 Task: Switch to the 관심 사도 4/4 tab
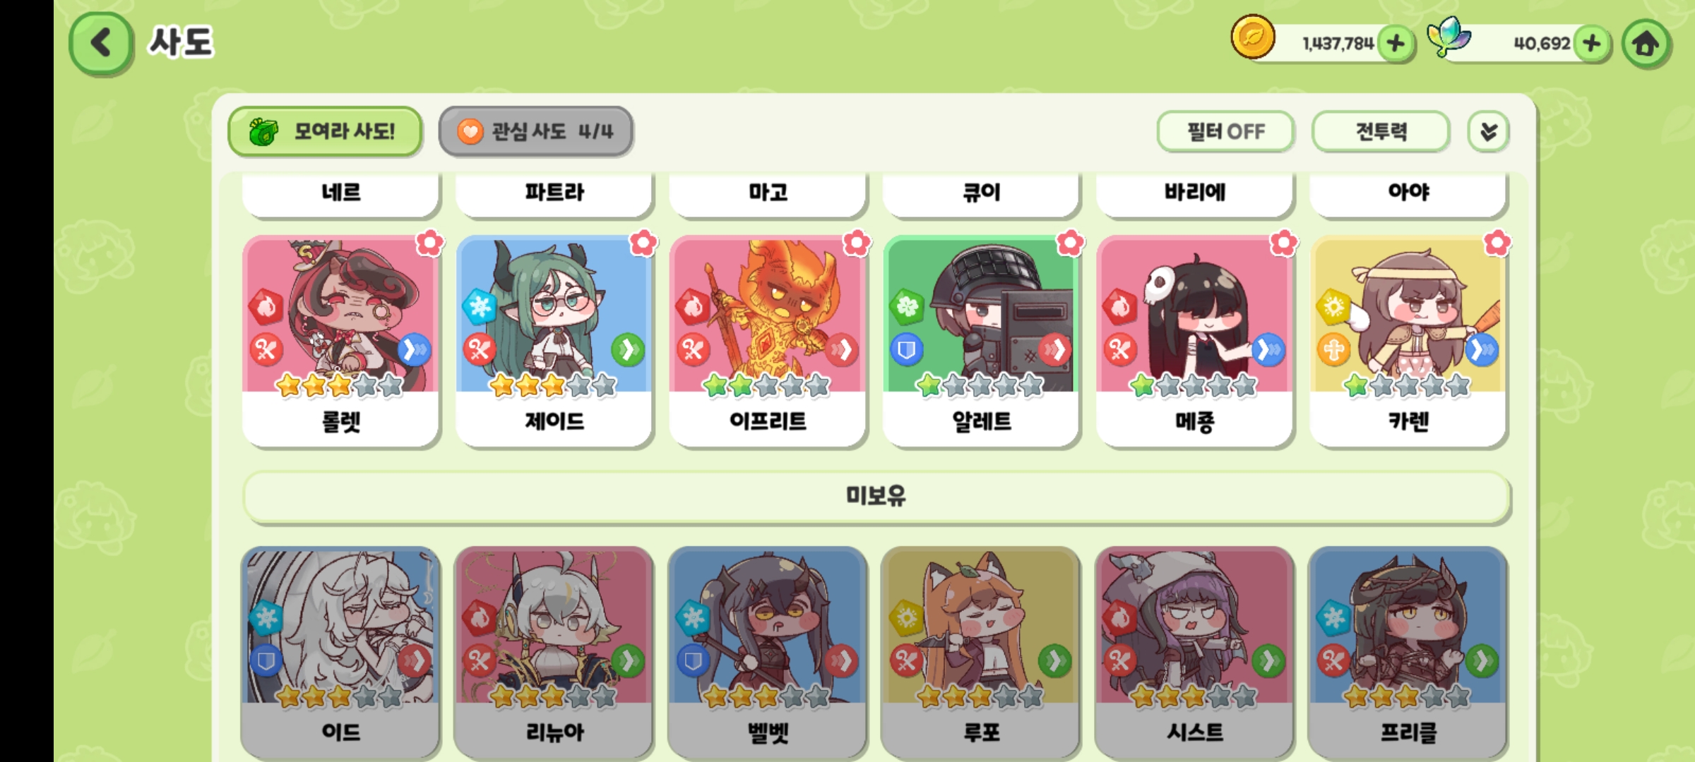point(535,131)
